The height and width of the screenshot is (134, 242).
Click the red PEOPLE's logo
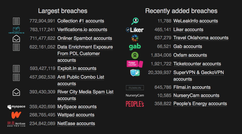135,104
